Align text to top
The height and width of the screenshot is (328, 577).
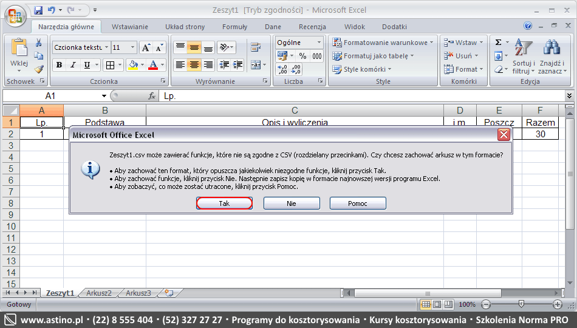coord(180,47)
